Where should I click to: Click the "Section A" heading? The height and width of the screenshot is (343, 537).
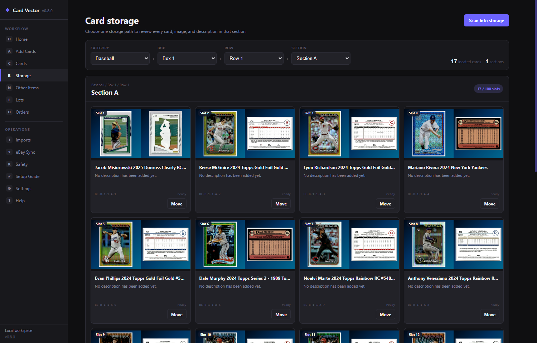click(x=105, y=93)
